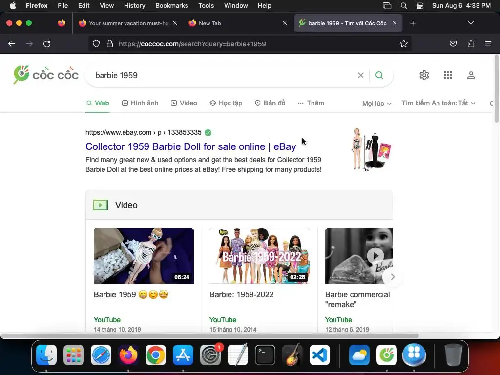Reload the current page
The height and width of the screenshot is (375, 500).
pyautogui.click(x=47, y=43)
